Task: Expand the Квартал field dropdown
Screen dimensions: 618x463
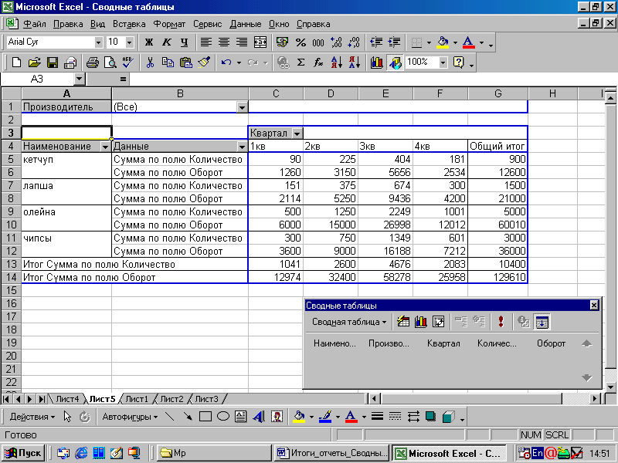Action: pos(297,133)
